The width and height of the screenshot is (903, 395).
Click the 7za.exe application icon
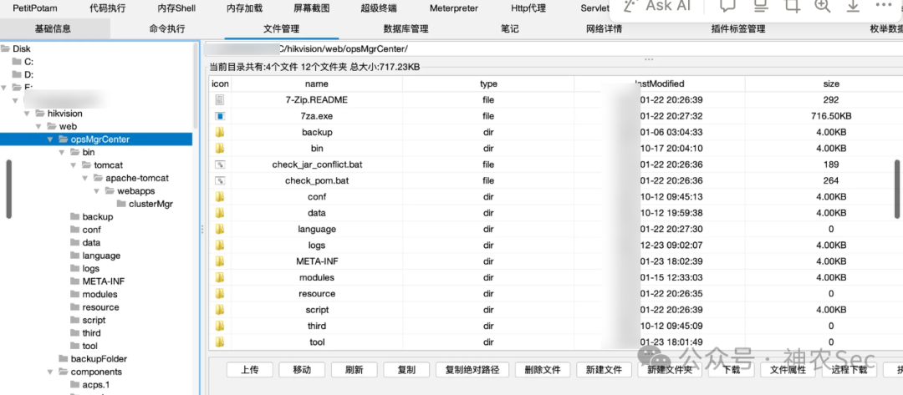[219, 115]
